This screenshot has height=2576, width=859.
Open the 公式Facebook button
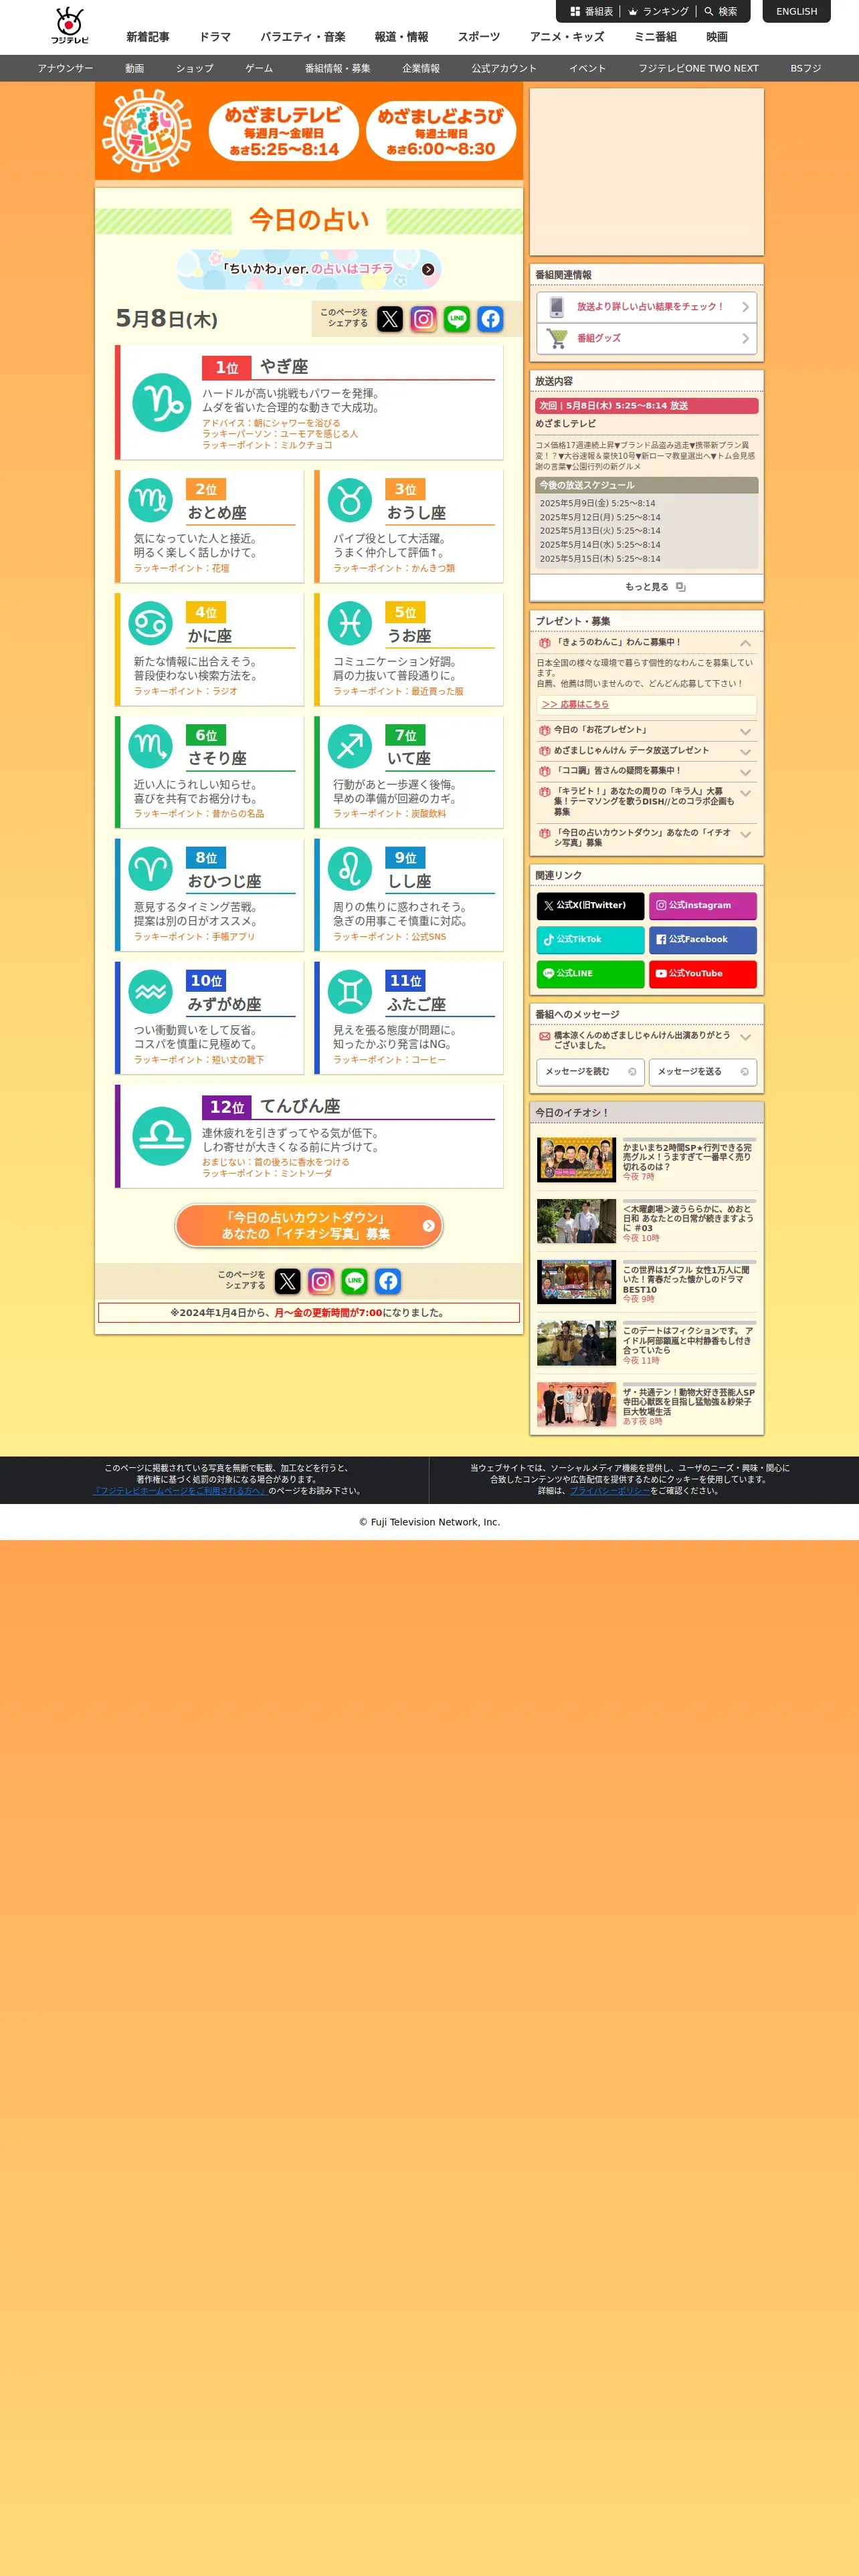coord(703,939)
